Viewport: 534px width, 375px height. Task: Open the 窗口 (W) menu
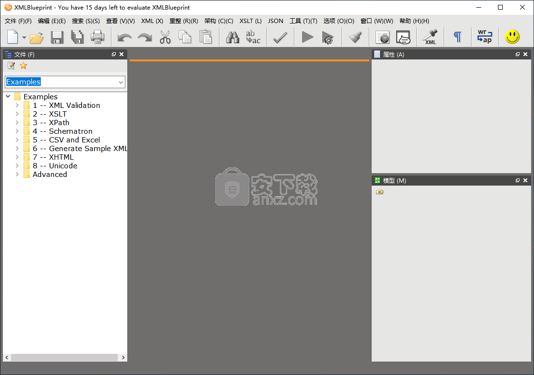pyautogui.click(x=376, y=21)
